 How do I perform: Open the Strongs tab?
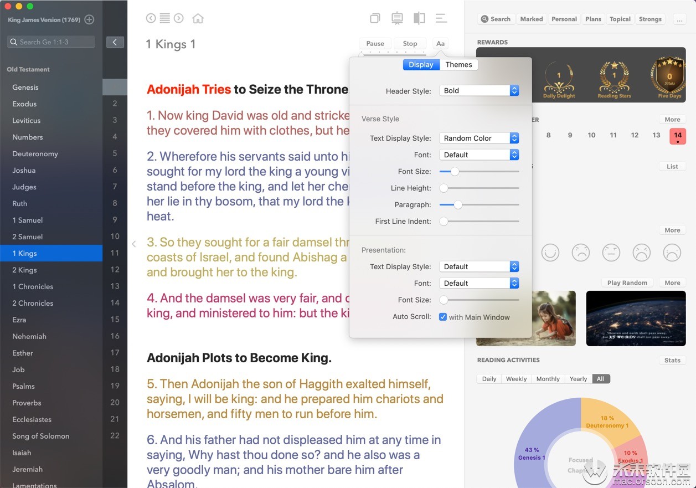(x=650, y=19)
